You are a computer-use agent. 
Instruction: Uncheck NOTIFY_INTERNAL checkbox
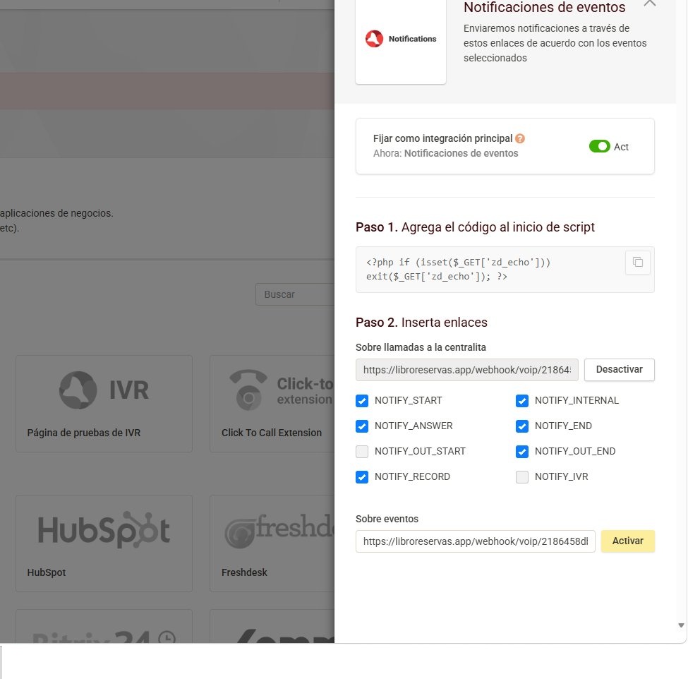click(x=522, y=401)
